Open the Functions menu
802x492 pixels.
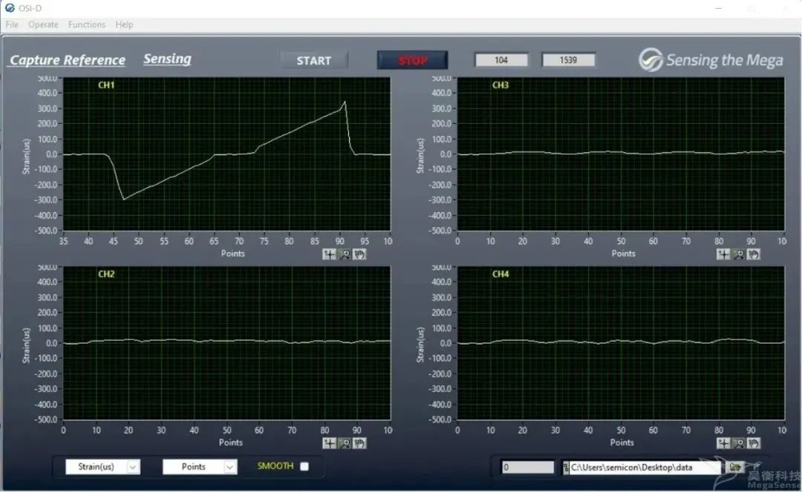click(87, 24)
